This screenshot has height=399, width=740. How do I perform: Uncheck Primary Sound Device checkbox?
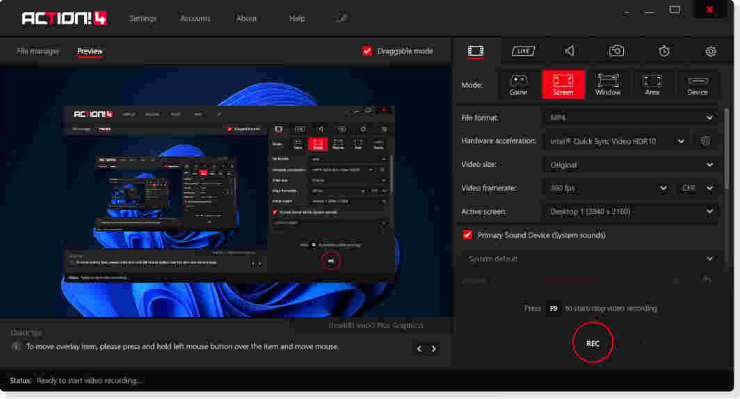click(467, 235)
